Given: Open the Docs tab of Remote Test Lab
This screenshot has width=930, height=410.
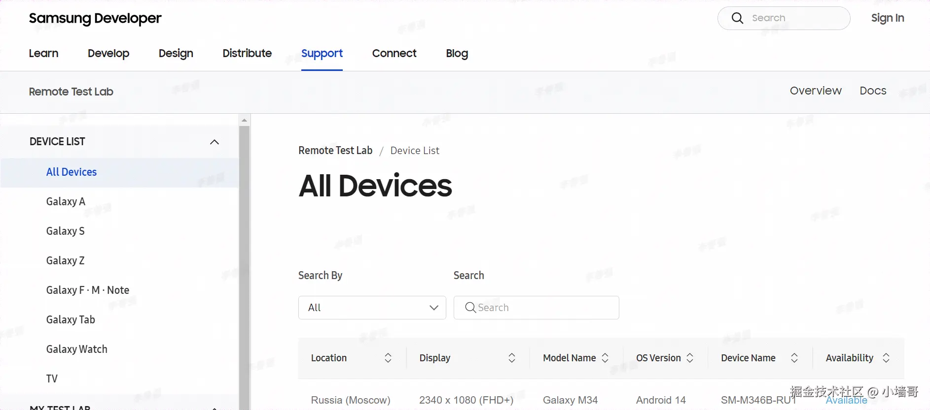Looking at the screenshot, I should tap(873, 91).
